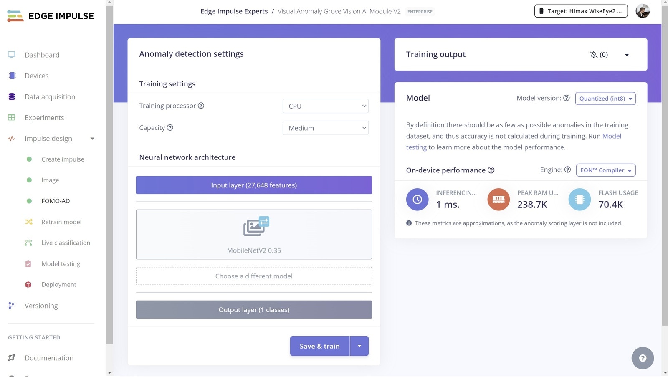Click the Retrain model shuffle icon
Image resolution: width=668 pixels, height=377 pixels.
[x=29, y=222]
